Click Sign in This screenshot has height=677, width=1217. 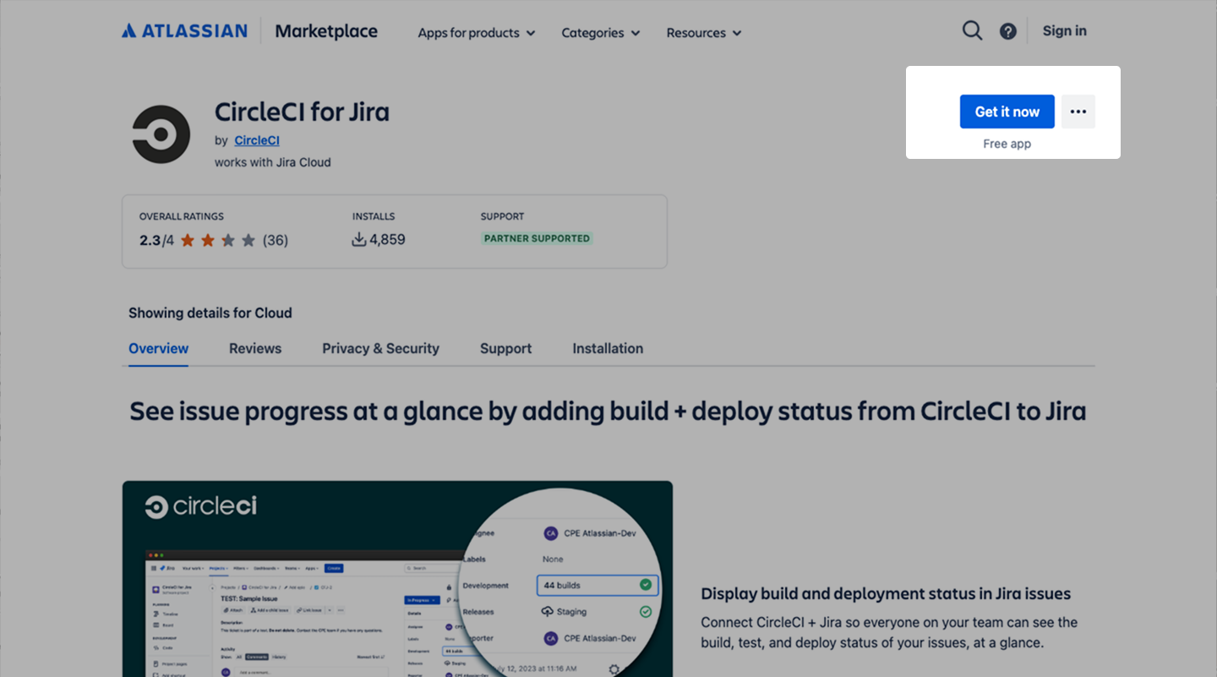point(1065,31)
